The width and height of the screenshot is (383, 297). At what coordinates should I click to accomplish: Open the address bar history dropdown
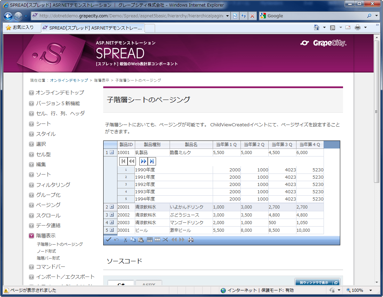pos(227,16)
